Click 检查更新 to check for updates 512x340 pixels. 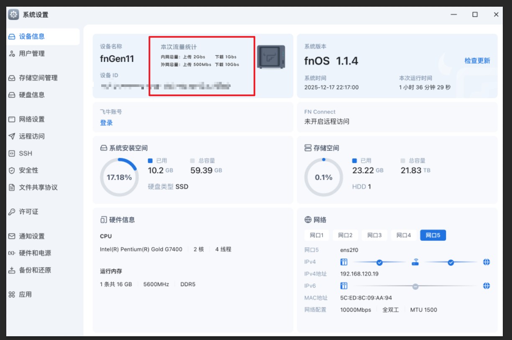[477, 61]
